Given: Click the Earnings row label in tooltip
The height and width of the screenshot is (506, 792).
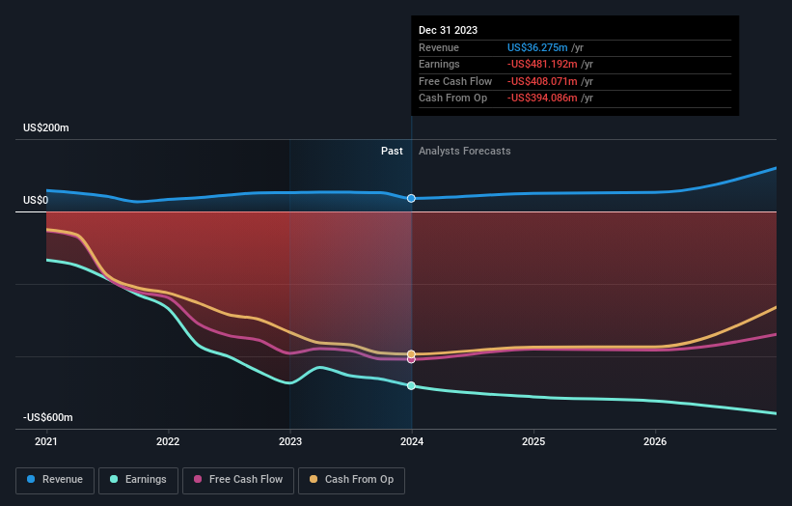Looking at the screenshot, I should click(x=439, y=64).
